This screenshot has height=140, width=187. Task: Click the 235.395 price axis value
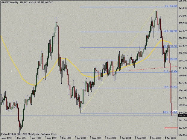click(x=183, y=23)
